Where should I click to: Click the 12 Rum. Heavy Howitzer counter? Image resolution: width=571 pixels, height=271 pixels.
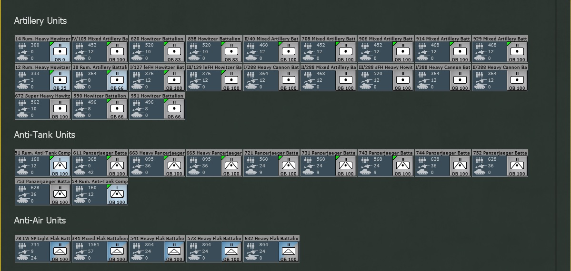pos(60,80)
